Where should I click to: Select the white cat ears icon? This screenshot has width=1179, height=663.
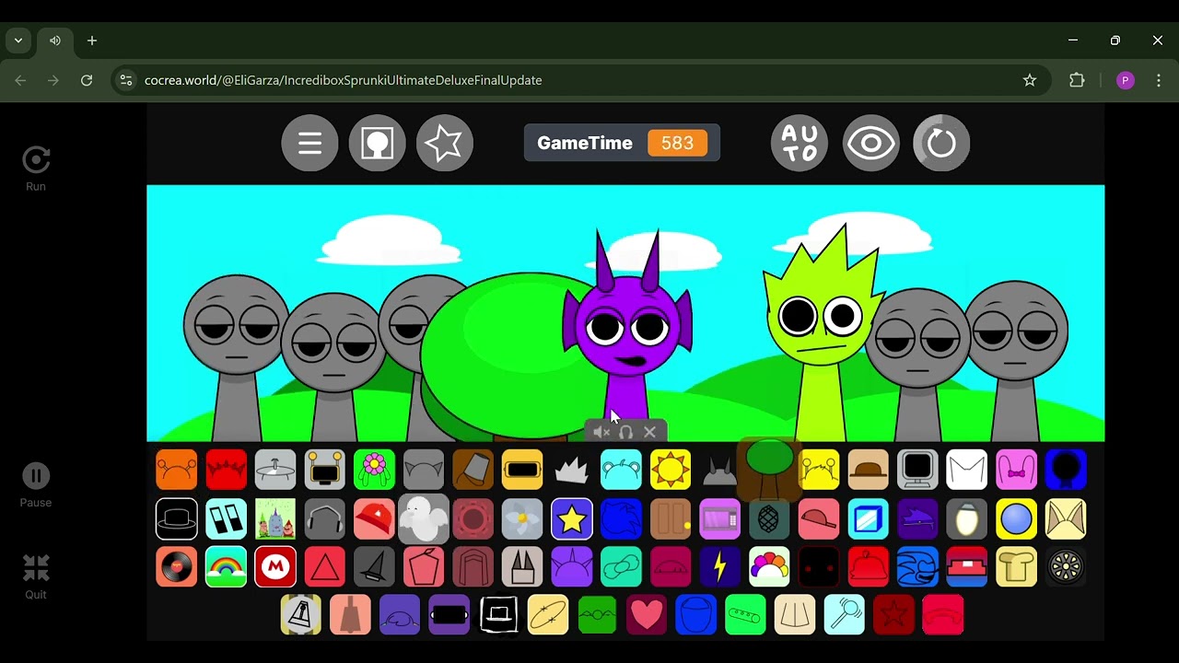point(967,470)
